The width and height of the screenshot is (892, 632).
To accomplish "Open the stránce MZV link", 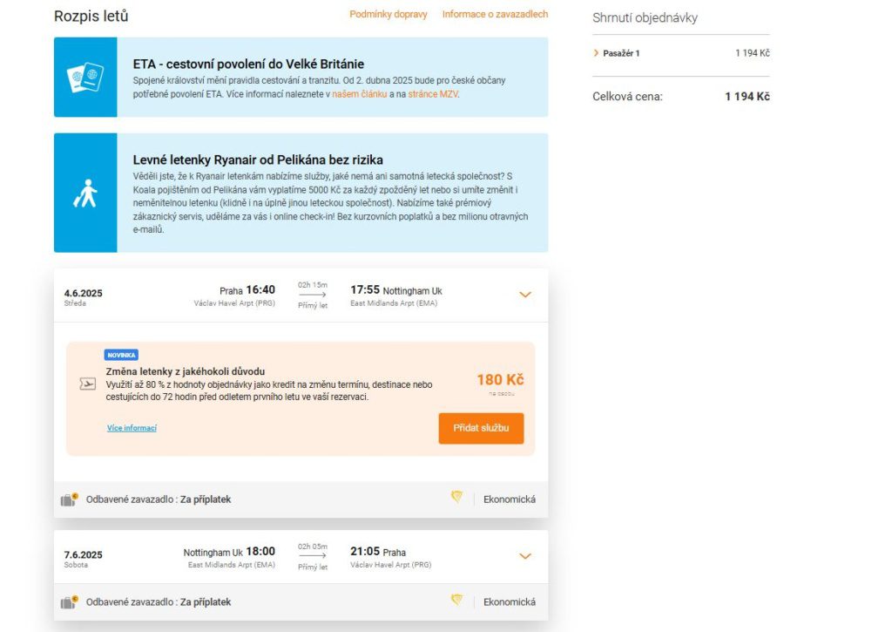I will 433,94.
